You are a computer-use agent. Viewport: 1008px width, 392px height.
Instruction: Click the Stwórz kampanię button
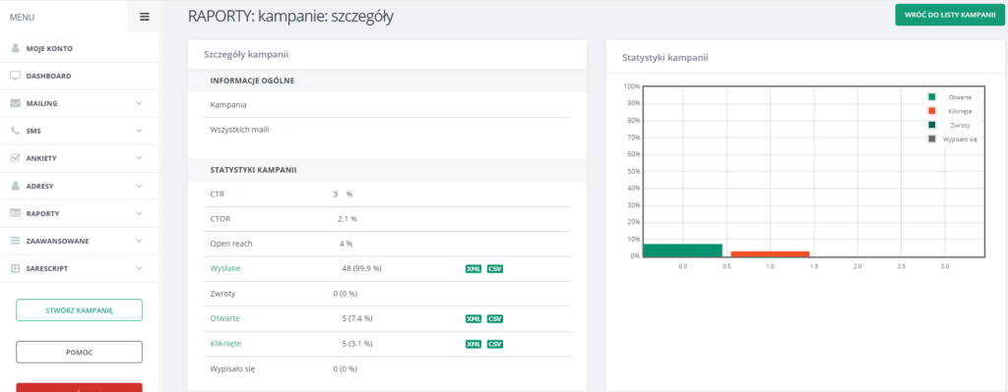coord(79,309)
